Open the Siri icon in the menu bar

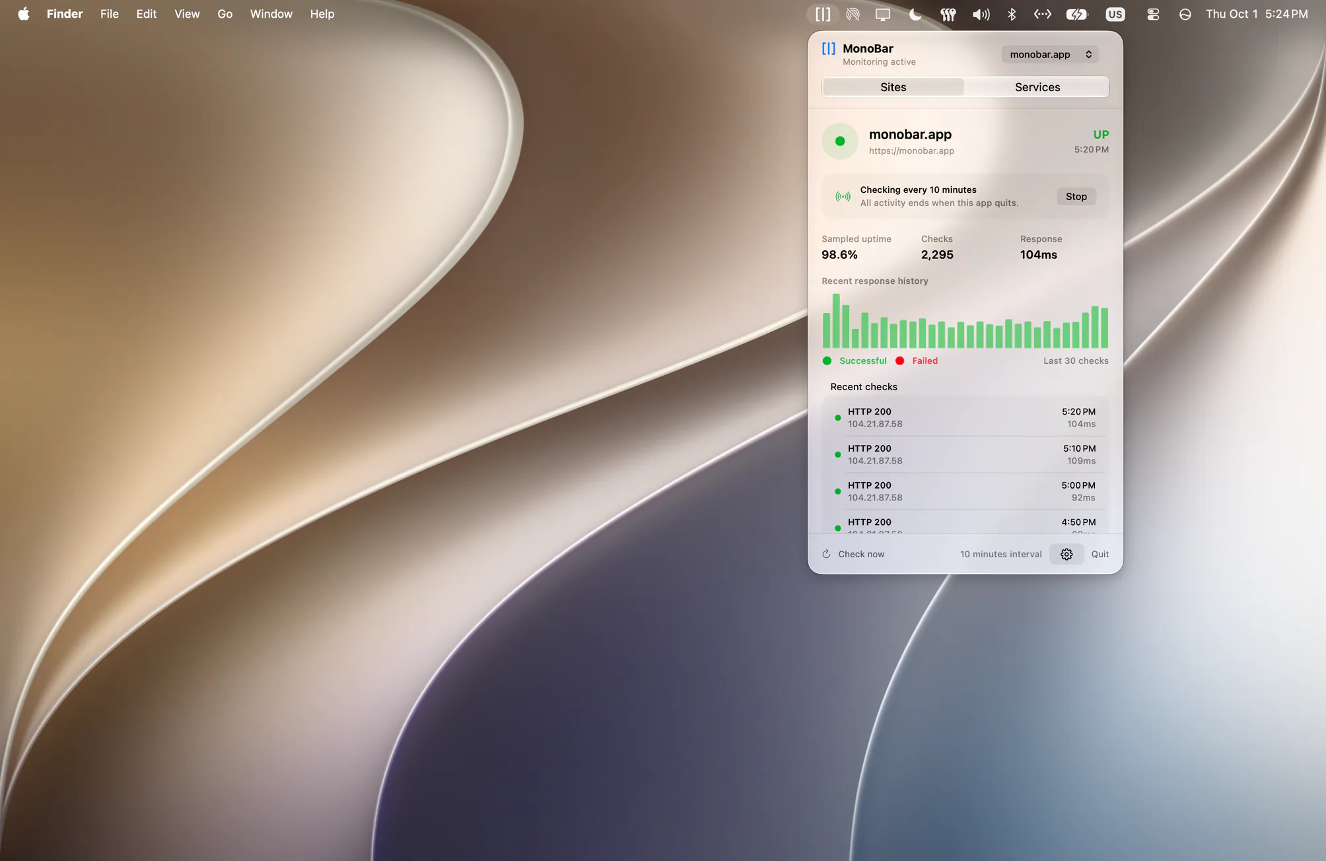coord(1185,14)
